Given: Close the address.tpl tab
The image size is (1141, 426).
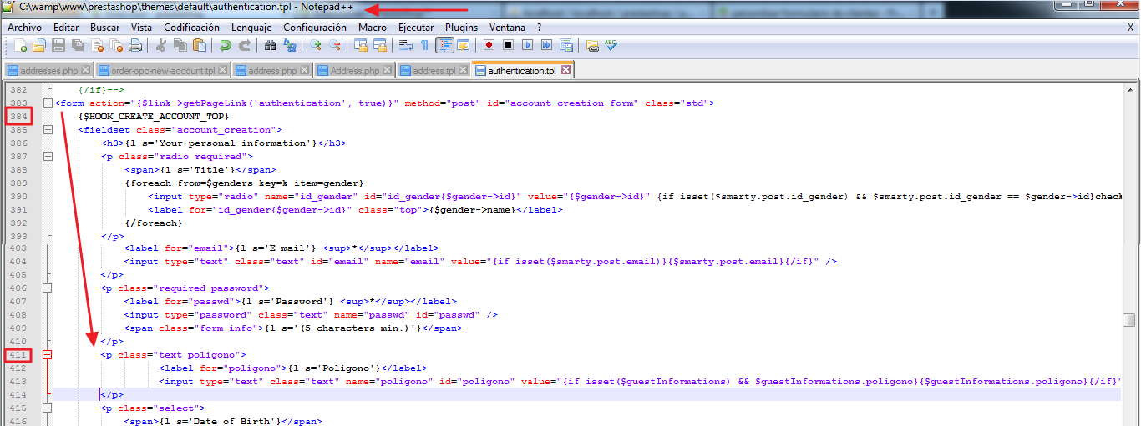Looking at the screenshot, I should tap(462, 71).
